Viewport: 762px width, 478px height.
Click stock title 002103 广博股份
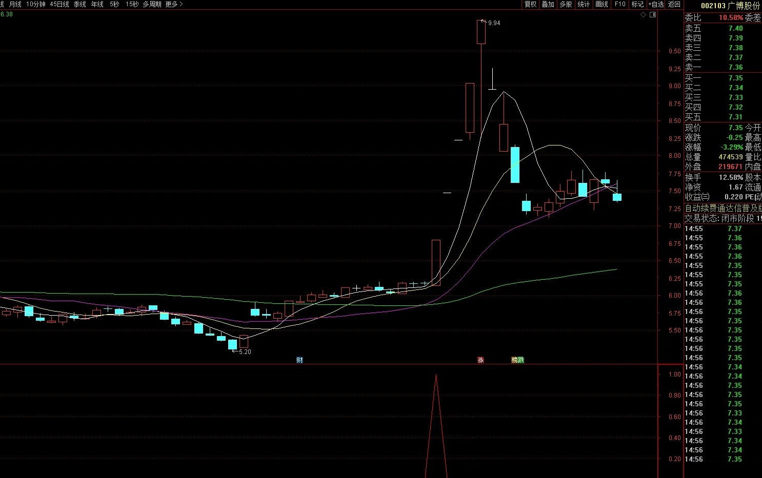[730, 6]
